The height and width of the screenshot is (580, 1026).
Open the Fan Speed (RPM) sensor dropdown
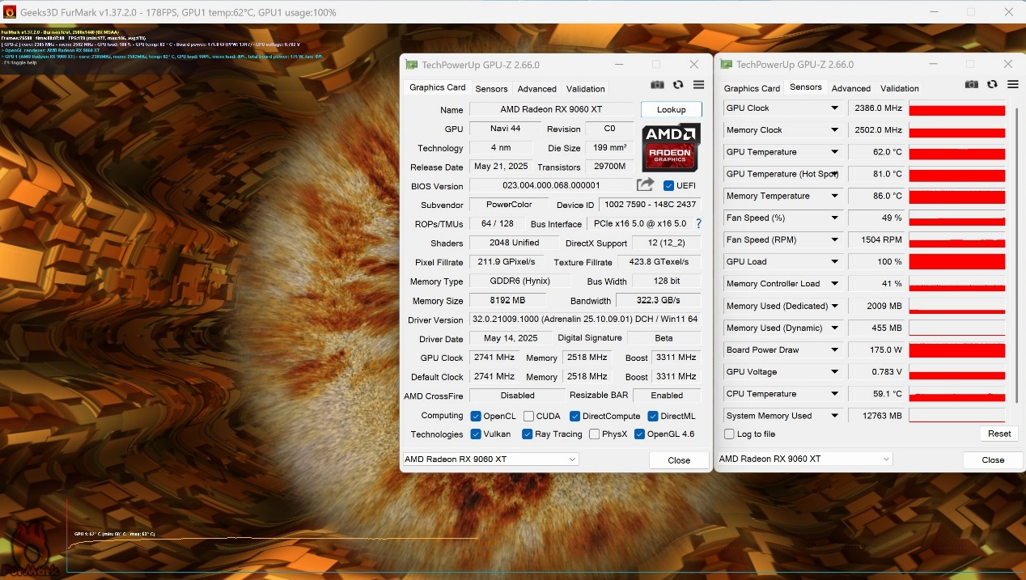834,240
